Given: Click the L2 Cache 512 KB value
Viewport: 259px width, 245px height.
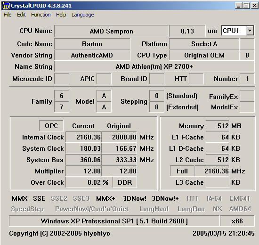Looking at the screenshot, I should click(218, 160).
